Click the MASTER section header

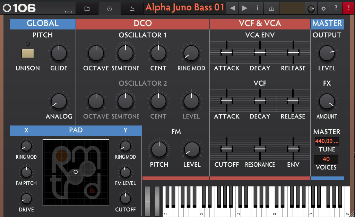click(x=327, y=24)
